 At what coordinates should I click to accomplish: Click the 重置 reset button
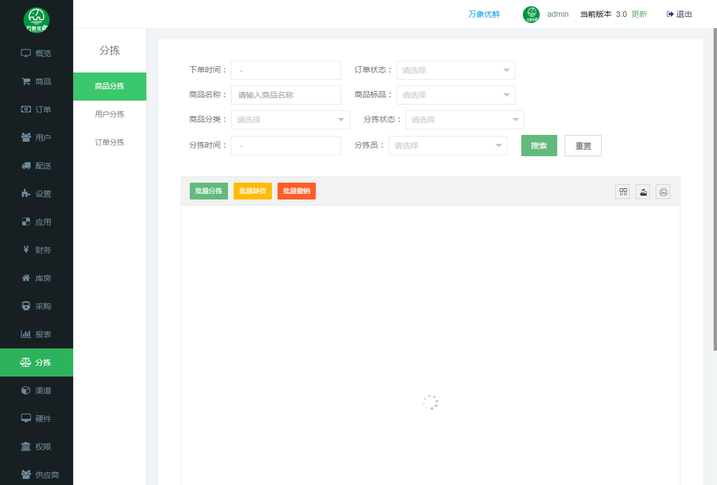pos(583,146)
